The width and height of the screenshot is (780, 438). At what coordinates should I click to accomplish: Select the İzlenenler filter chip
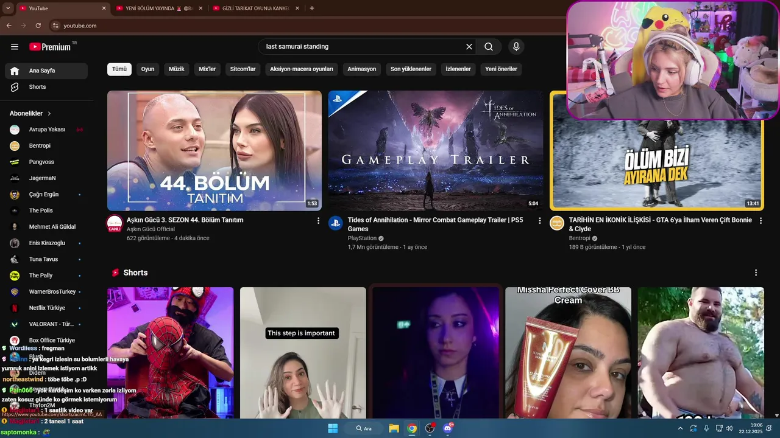458,69
